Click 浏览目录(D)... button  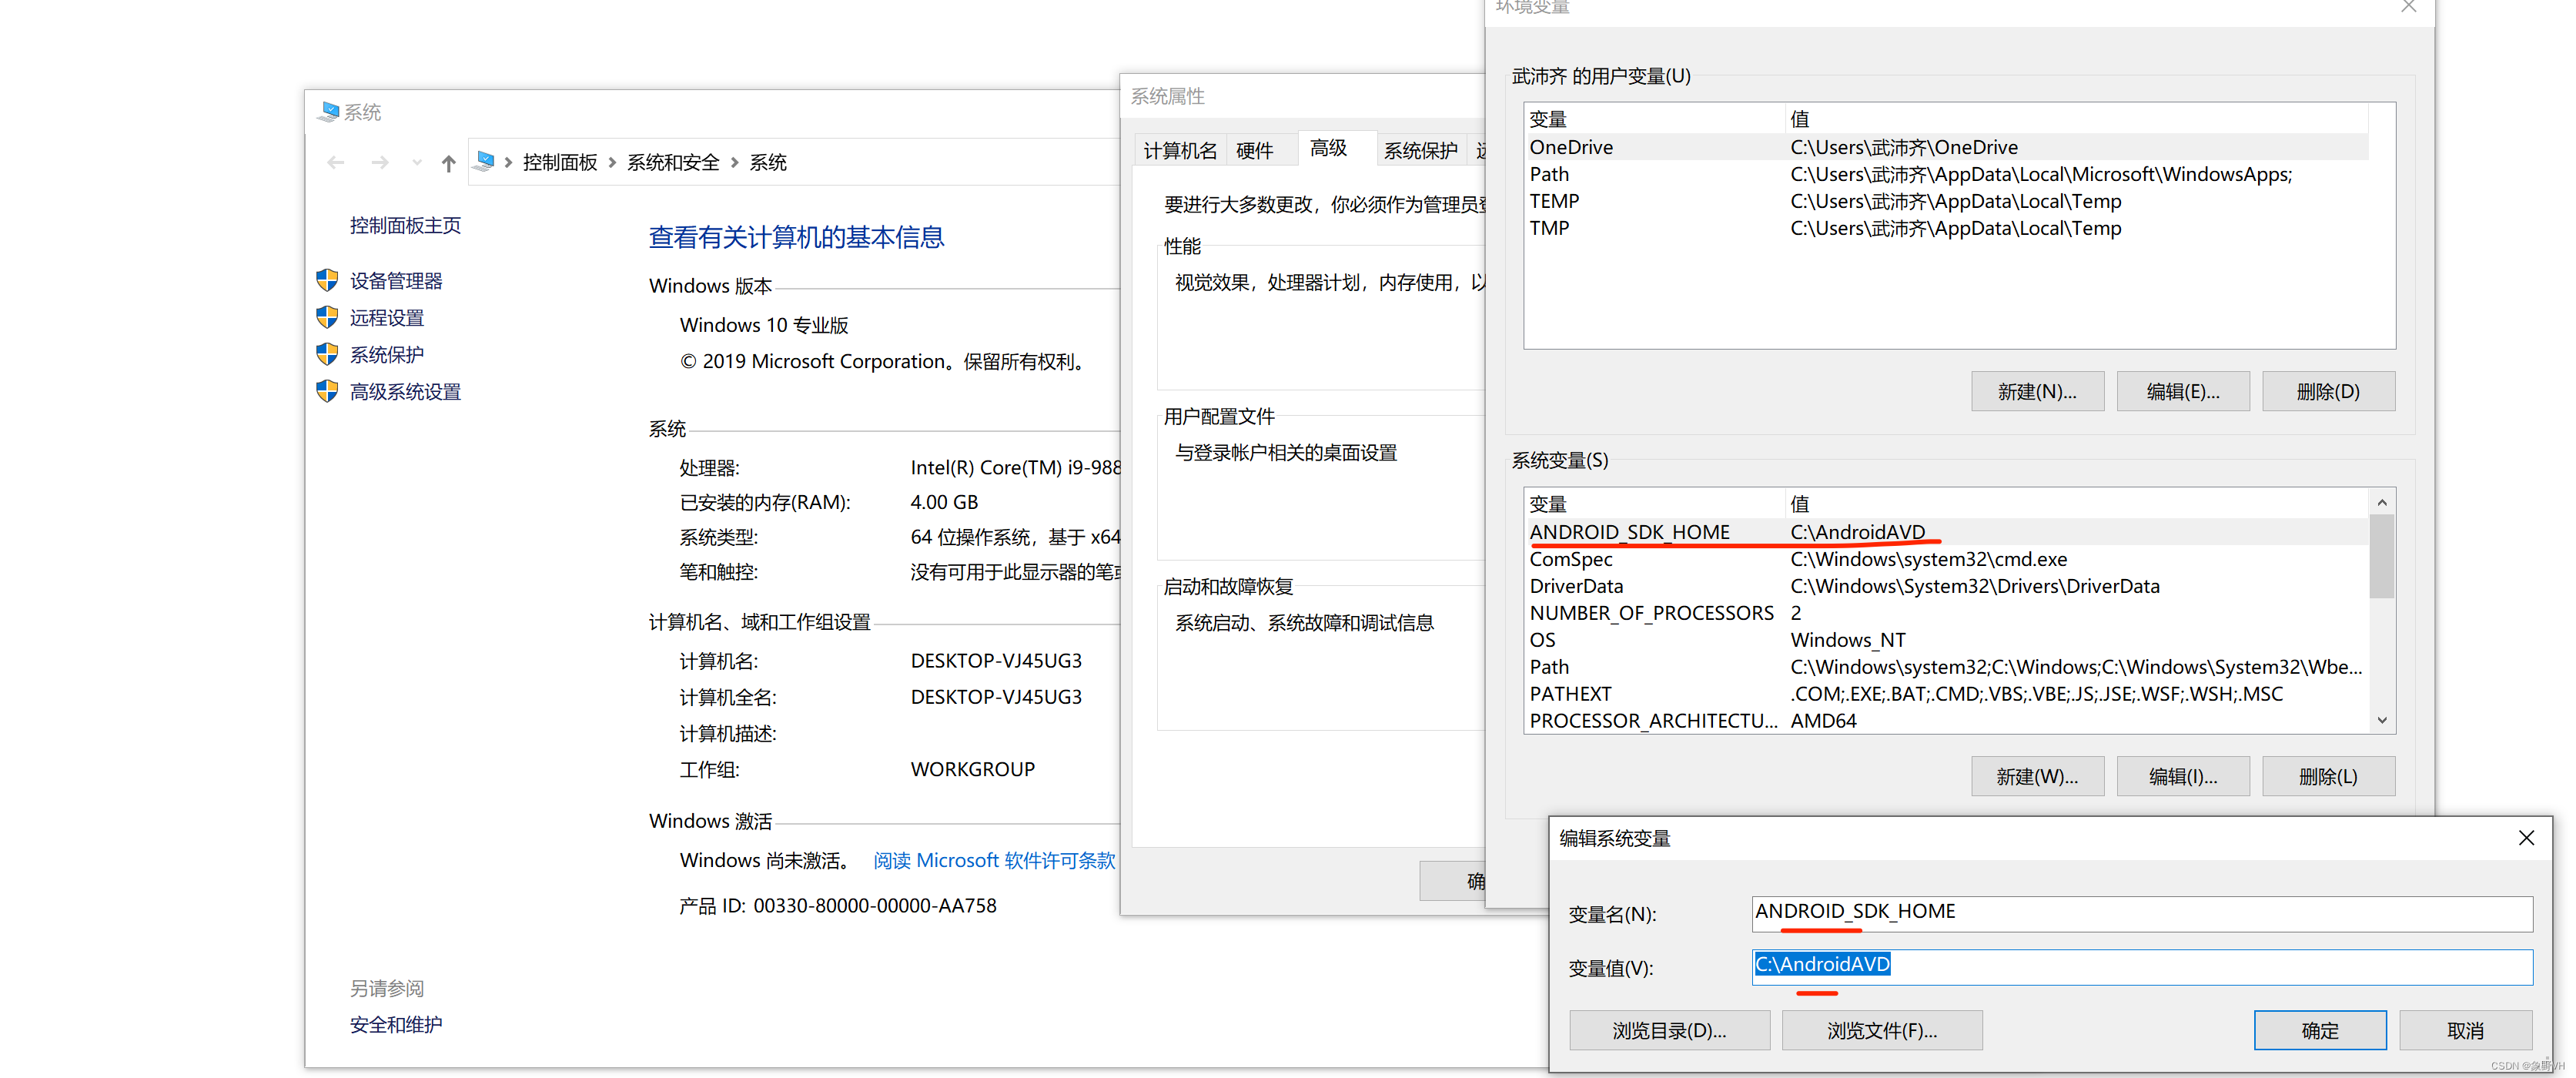pos(1669,1031)
